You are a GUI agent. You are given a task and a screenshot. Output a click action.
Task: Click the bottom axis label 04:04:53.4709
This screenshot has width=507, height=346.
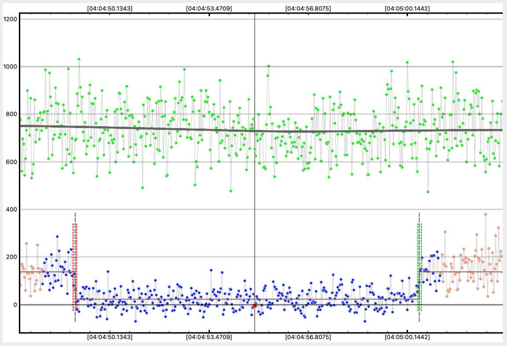coord(209,337)
